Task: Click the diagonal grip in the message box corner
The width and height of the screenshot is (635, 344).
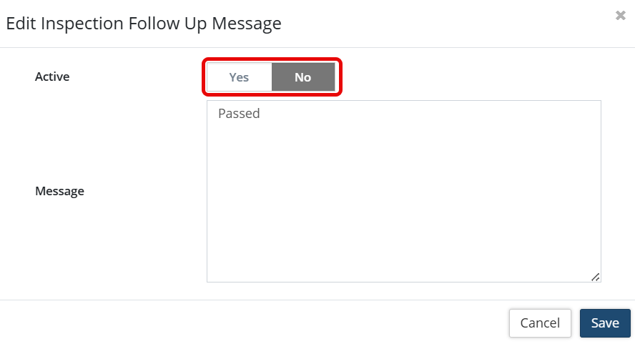Action: [596, 277]
